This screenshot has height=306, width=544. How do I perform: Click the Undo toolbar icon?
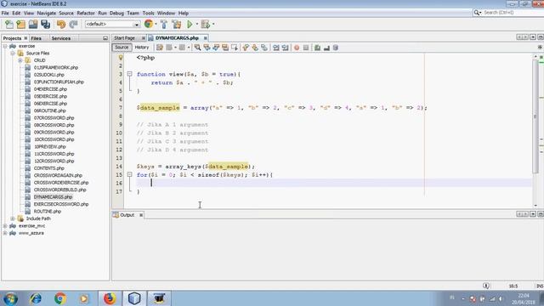pyautogui.click(x=61, y=24)
